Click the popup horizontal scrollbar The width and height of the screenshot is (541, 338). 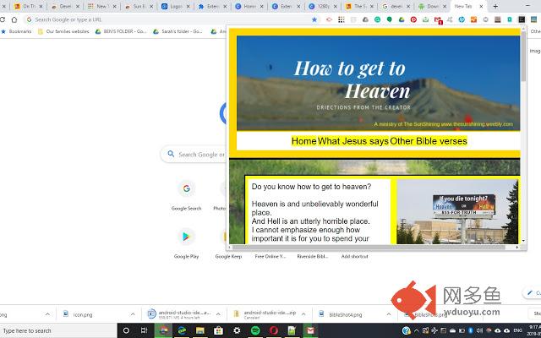tap(369, 247)
